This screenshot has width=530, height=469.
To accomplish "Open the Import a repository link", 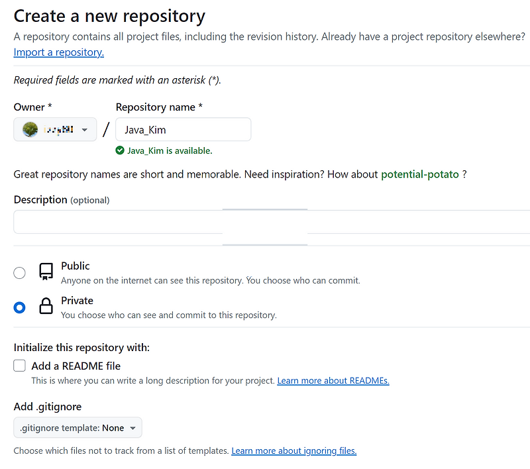I will (x=58, y=52).
